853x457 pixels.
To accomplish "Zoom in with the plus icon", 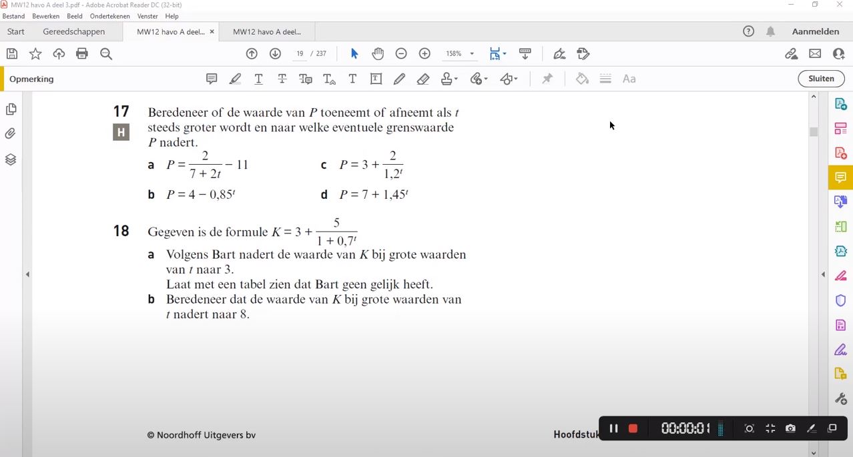I will [x=424, y=54].
